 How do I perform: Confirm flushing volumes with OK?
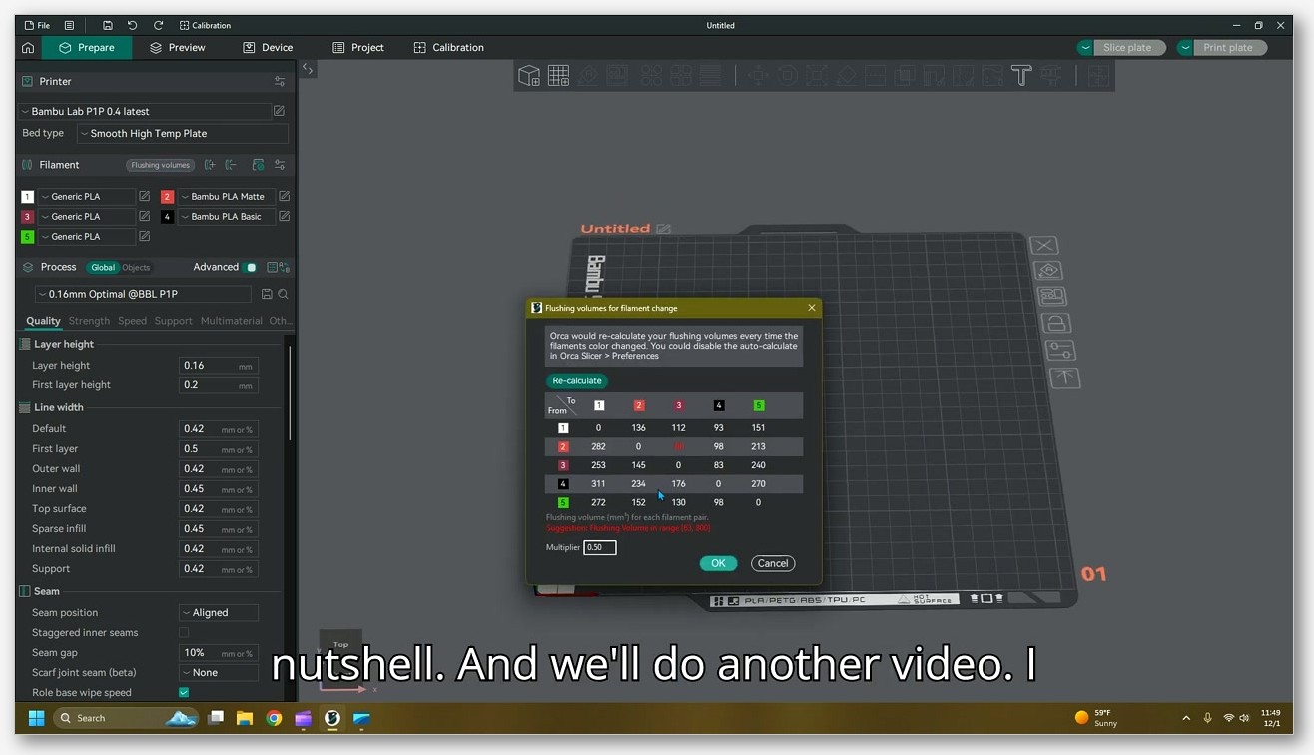(718, 563)
